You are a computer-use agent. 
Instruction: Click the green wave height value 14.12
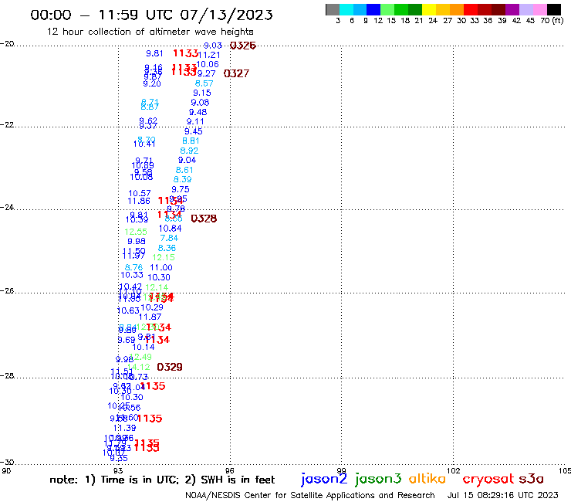point(139,367)
